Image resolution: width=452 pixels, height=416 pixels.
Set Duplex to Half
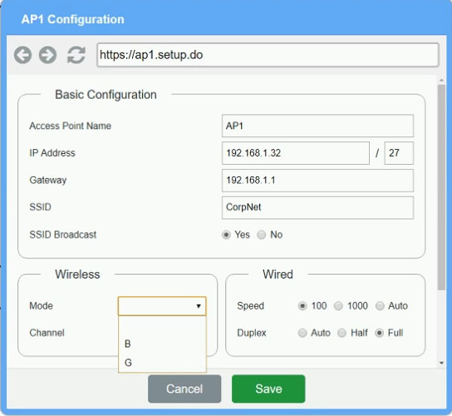point(341,333)
